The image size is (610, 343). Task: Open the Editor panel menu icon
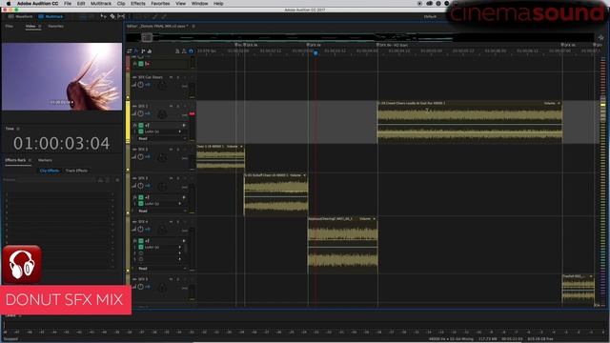click(193, 26)
